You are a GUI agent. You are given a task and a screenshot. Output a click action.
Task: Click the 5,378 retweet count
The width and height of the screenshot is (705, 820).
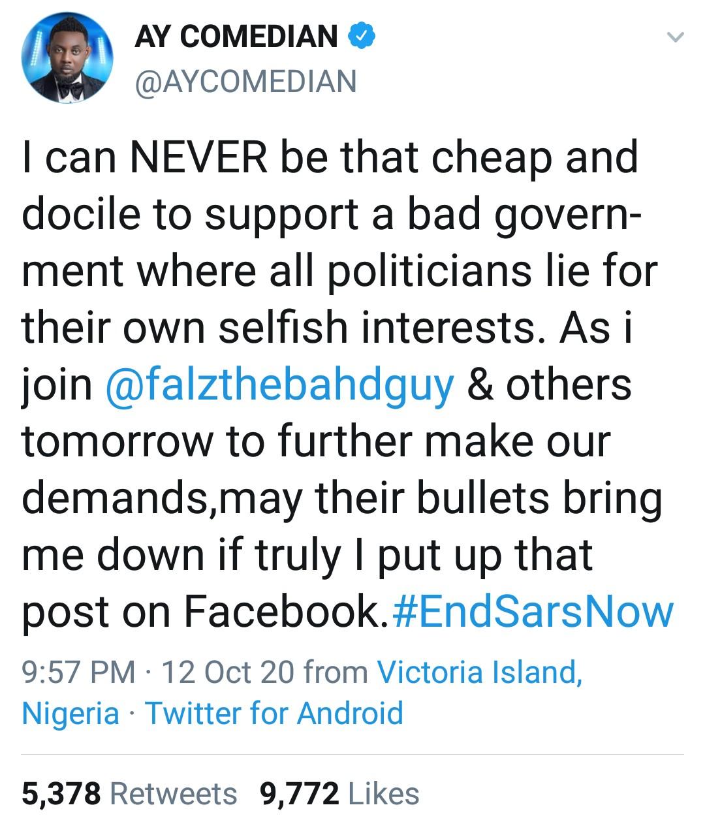(x=61, y=794)
